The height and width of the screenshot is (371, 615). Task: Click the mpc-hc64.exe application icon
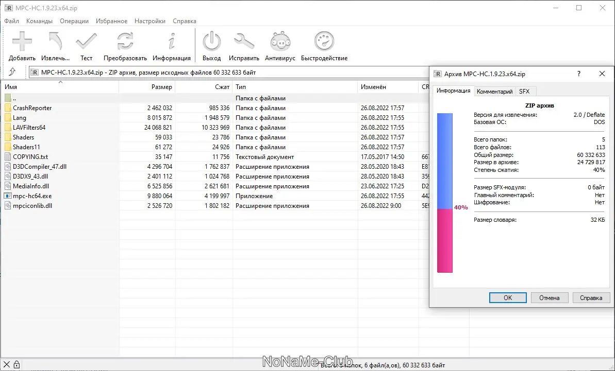click(x=8, y=196)
